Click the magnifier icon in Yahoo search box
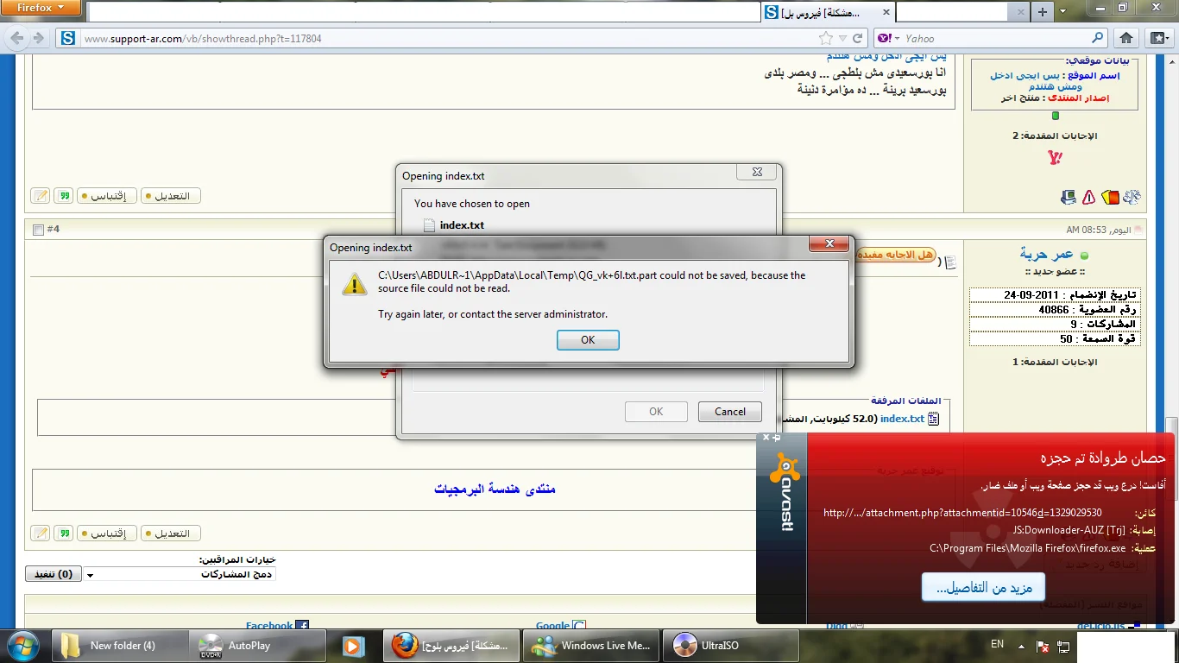The image size is (1179, 663). 1098,38
